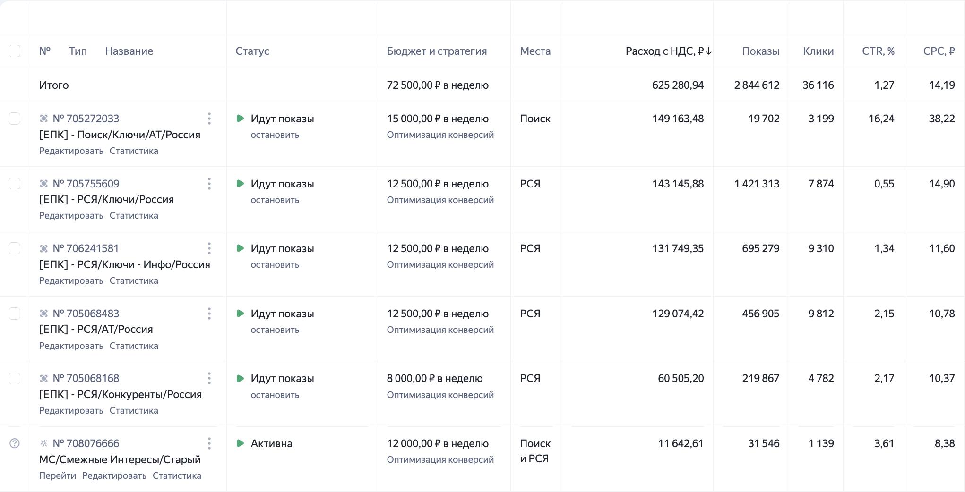
Task: Click green play status icon for МС/Смежные Интересы/Старый
Action: click(240, 443)
